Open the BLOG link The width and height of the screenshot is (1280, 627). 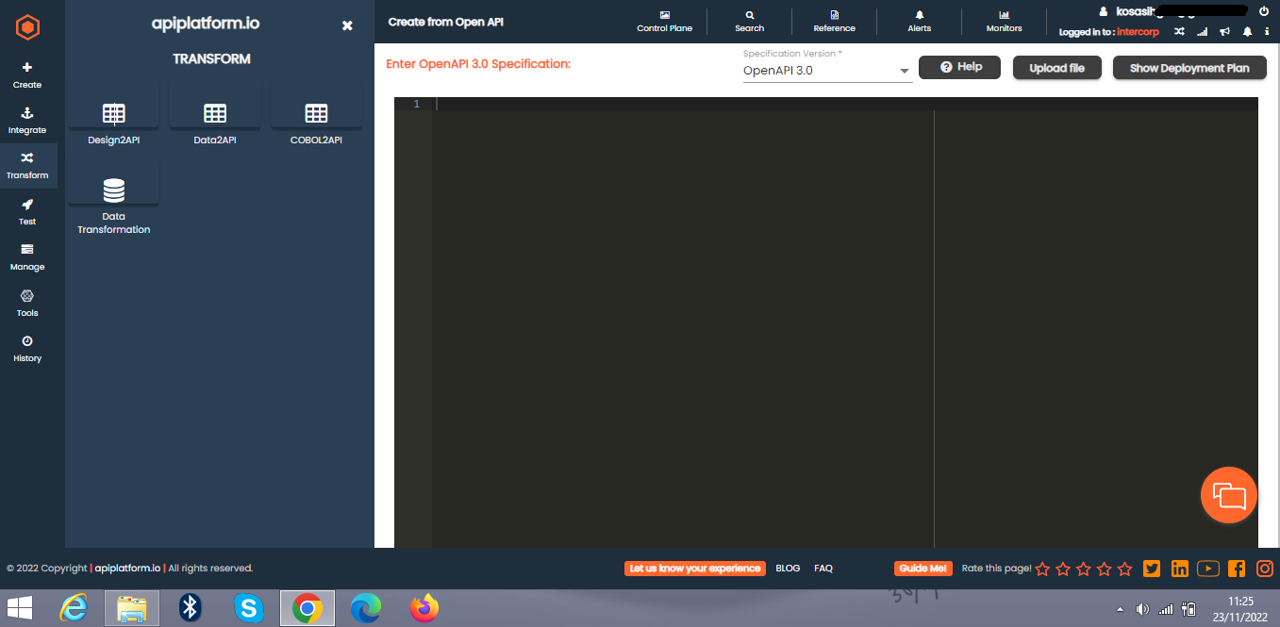tap(788, 569)
